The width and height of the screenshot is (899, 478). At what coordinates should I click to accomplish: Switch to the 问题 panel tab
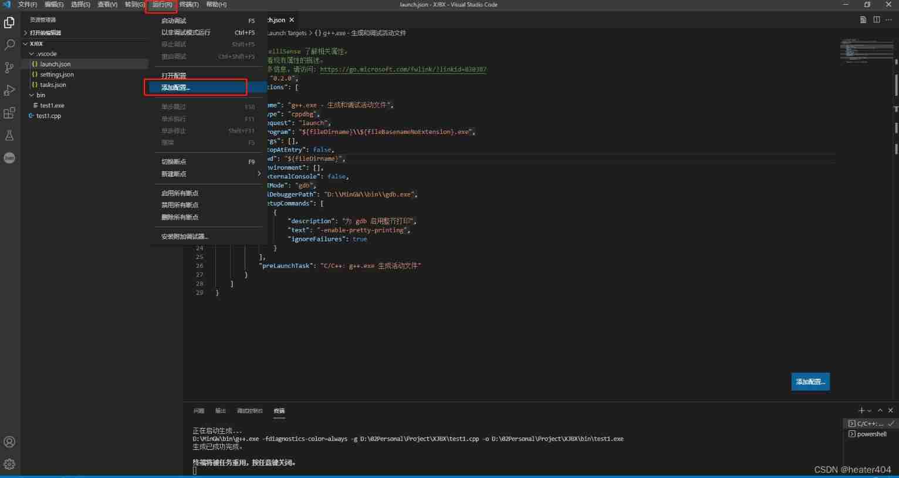(x=199, y=410)
